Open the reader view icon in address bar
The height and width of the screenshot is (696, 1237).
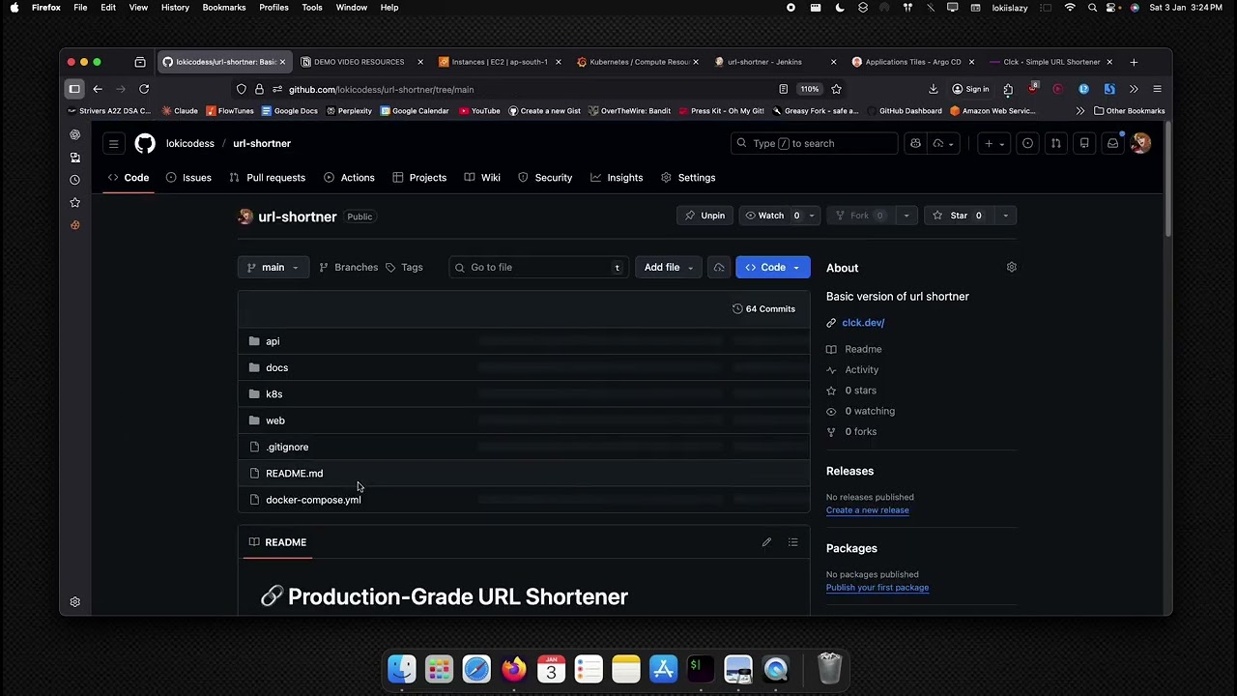[783, 89]
